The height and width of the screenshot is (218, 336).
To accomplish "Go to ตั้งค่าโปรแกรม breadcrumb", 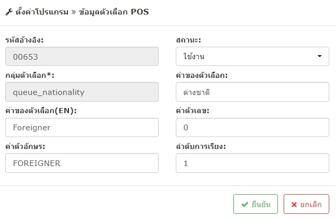I will [x=42, y=12].
